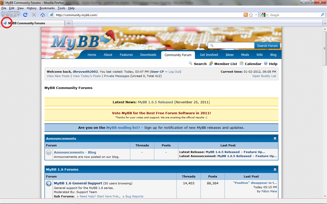Open the "Positive" disappear in t... thread link

(255, 183)
